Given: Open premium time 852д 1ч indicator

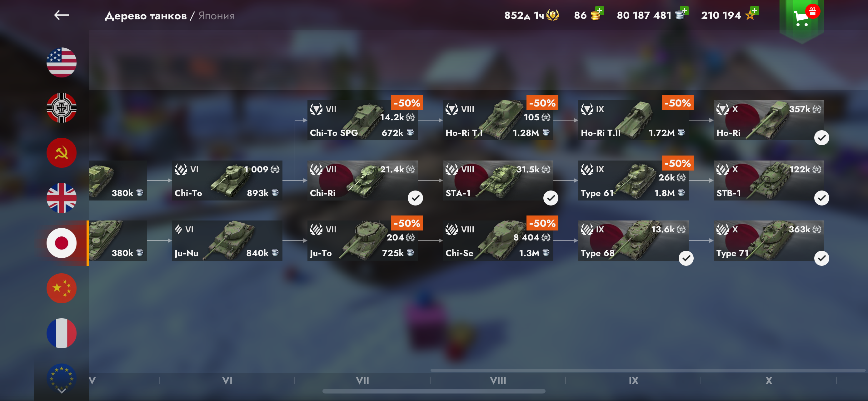Looking at the screenshot, I should tap(531, 15).
